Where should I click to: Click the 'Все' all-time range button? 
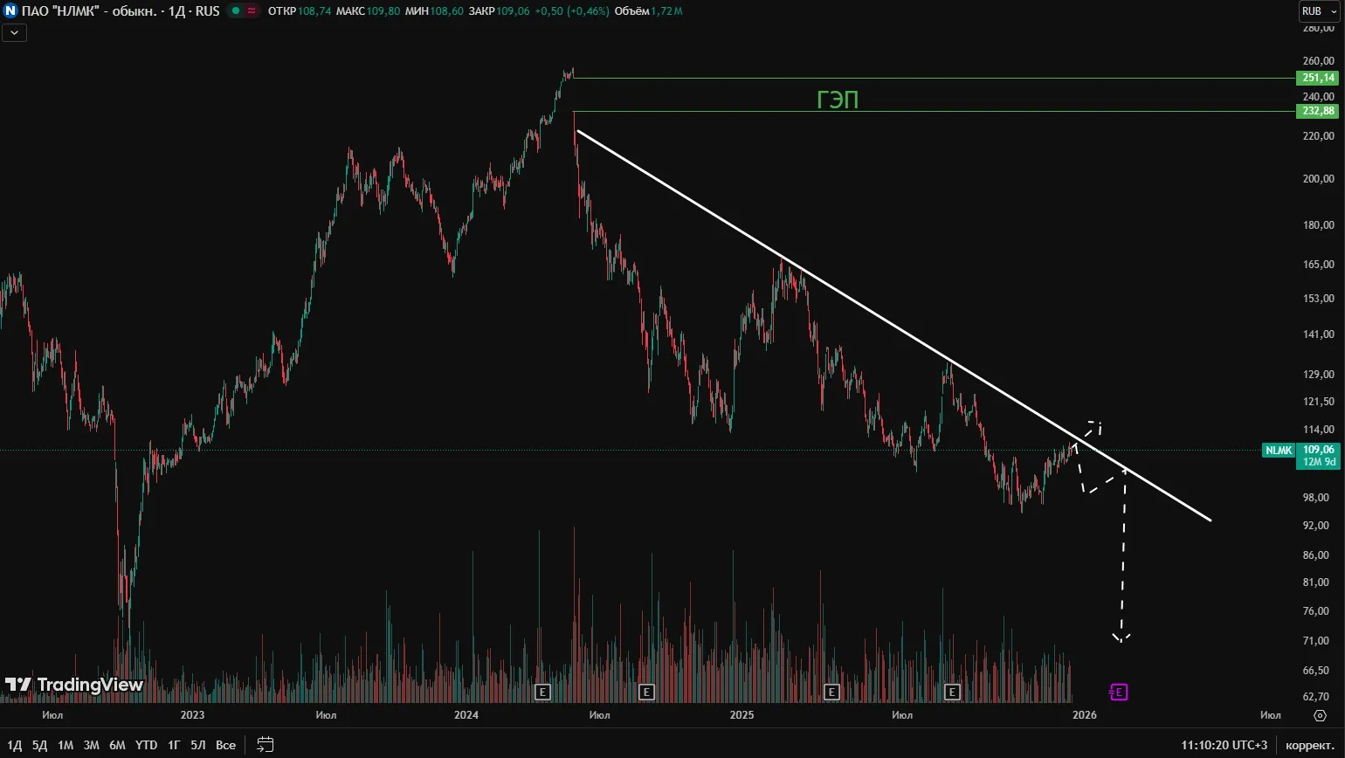click(x=225, y=745)
